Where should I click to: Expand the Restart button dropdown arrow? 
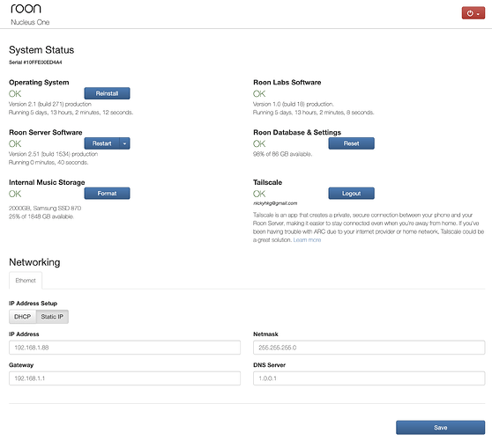125,143
